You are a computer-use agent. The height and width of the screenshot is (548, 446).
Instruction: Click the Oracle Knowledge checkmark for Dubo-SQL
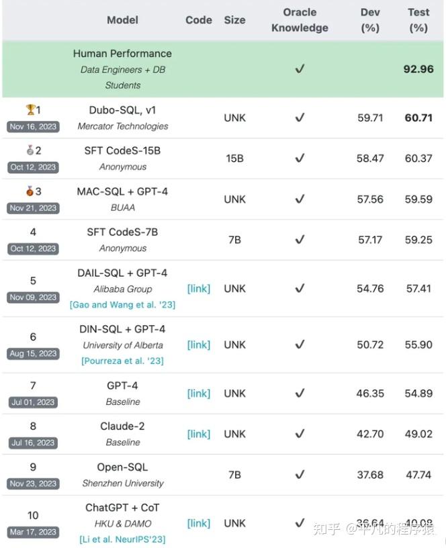click(300, 118)
